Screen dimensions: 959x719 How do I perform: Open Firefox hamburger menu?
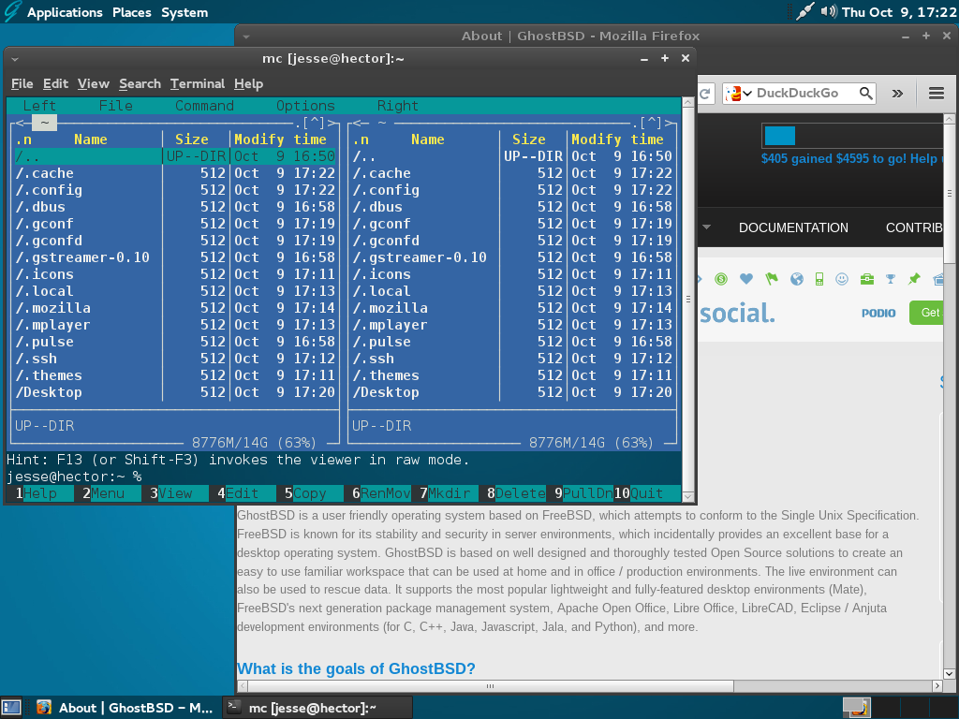[937, 93]
